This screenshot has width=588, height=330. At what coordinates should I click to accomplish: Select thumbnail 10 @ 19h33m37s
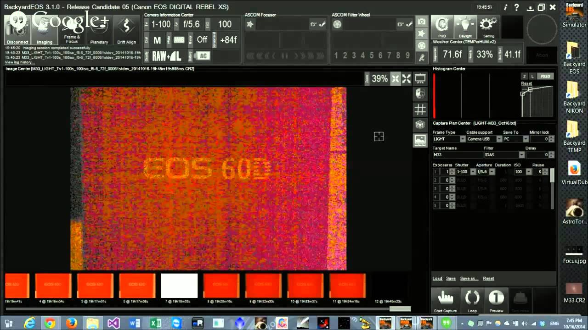(x=305, y=286)
